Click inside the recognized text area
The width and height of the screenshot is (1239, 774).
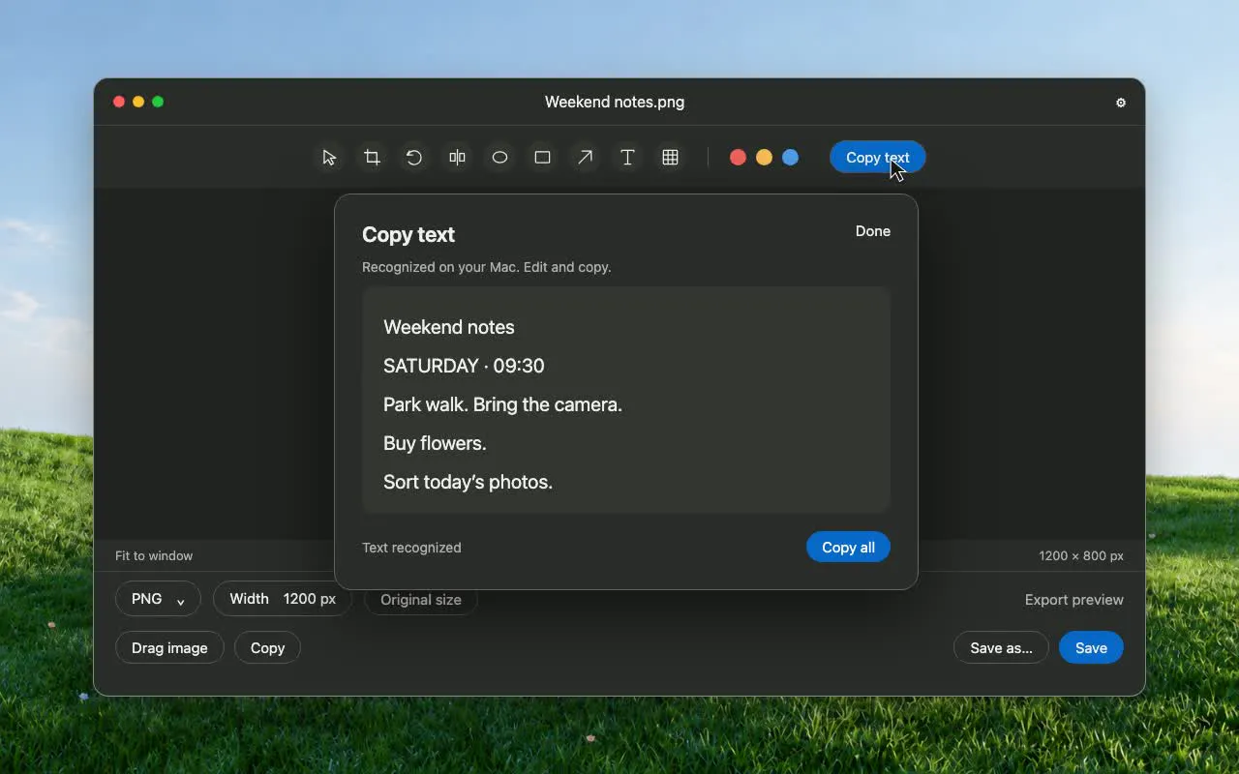[626, 400]
